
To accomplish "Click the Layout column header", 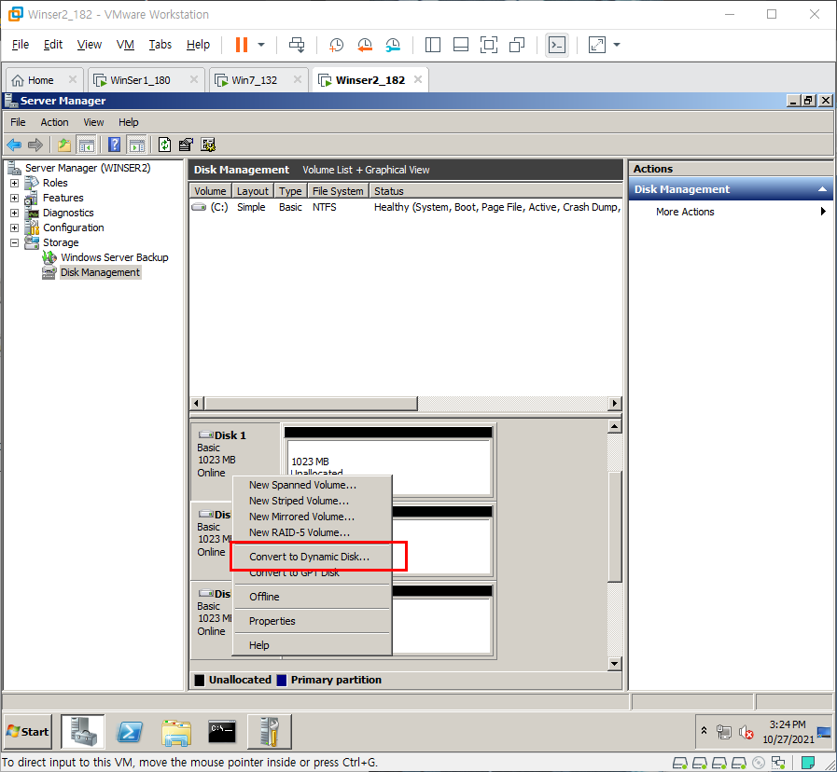I will [253, 191].
